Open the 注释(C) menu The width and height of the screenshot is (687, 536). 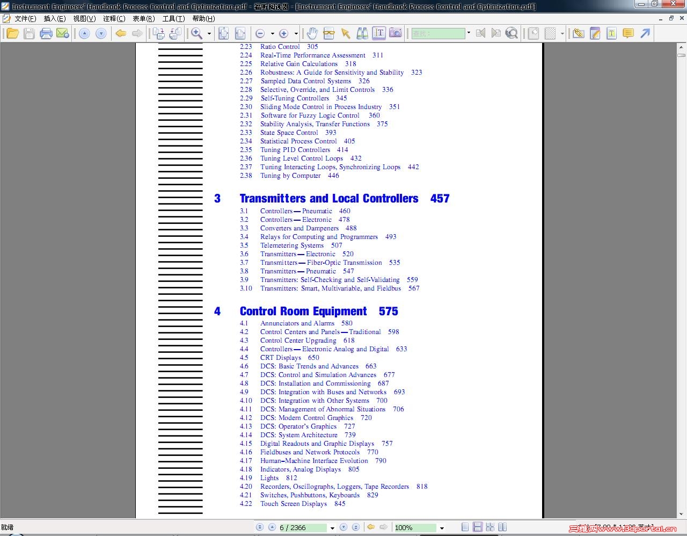(114, 18)
